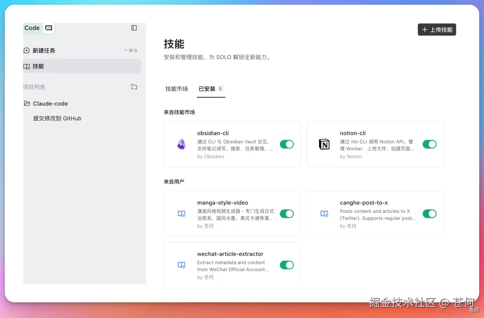This screenshot has height=318, width=484.
Task: Select the 已安装 tab
Action: point(207,89)
